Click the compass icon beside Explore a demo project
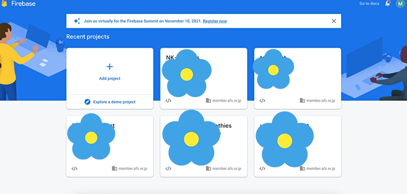 tap(87, 102)
